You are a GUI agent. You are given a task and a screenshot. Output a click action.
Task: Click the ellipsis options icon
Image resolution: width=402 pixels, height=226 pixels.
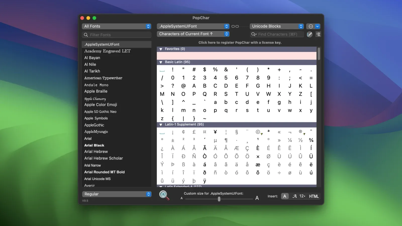[x=311, y=26]
